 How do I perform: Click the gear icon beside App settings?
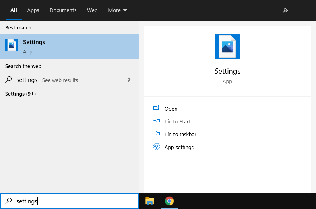click(x=157, y=146)
